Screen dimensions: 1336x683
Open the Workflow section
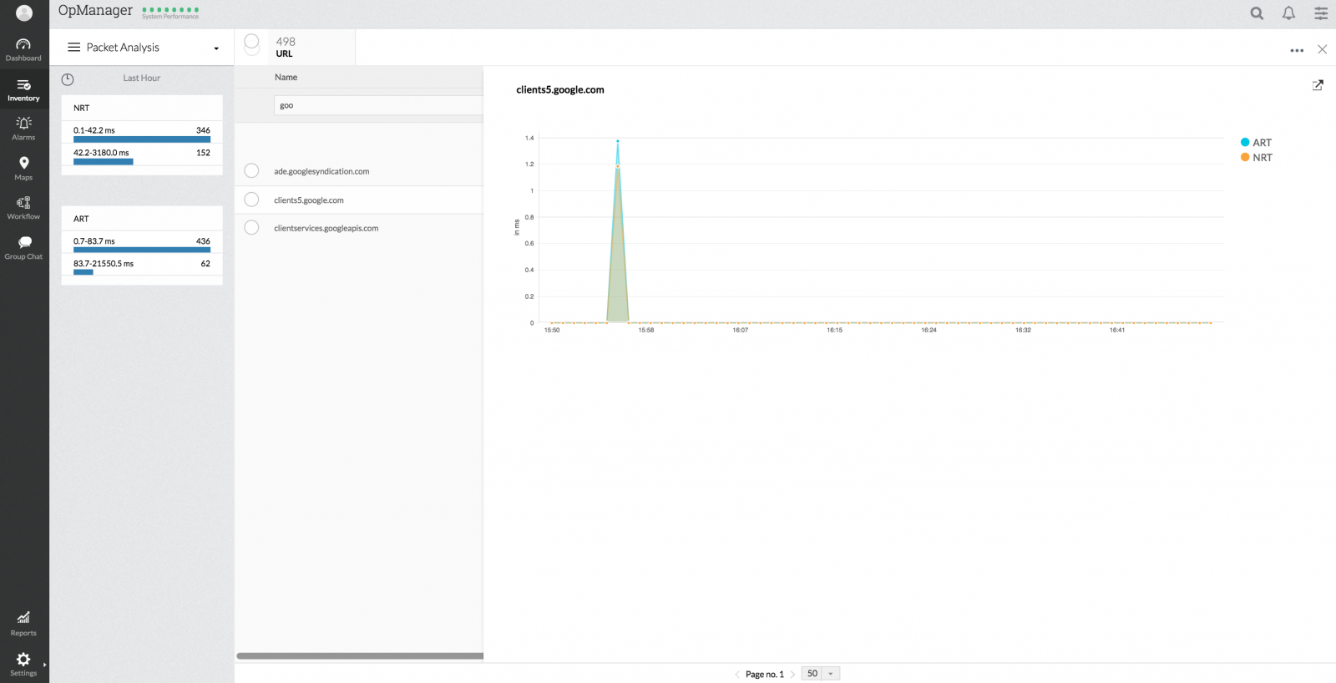pos(23,208)
